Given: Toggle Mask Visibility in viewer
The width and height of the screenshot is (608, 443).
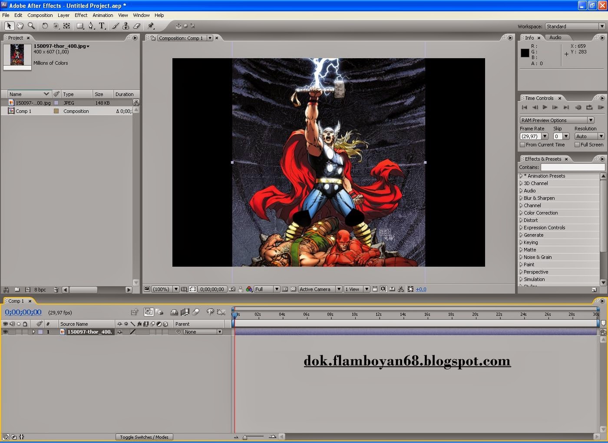Looking at the screenshot, I should pyautogui.click(x=193, y=289).
